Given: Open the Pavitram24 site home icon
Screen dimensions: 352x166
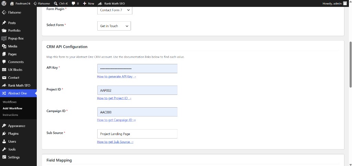Looking at the screenshot, I should [12, 3].
